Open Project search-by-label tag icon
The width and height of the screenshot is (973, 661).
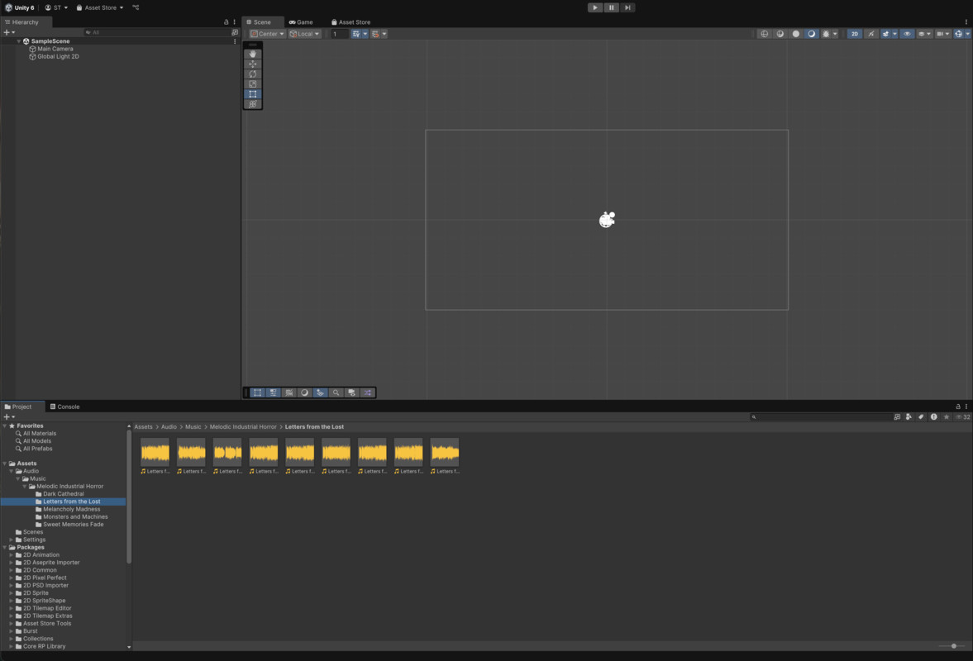click(921, 416)
